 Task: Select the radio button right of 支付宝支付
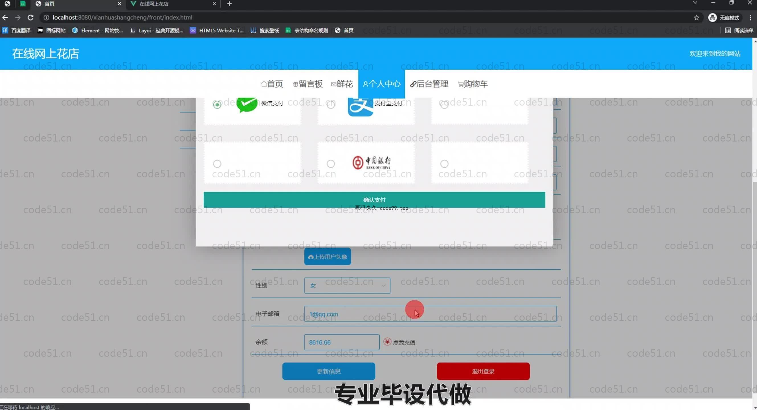pyautogui.click(x=444, y=104)
